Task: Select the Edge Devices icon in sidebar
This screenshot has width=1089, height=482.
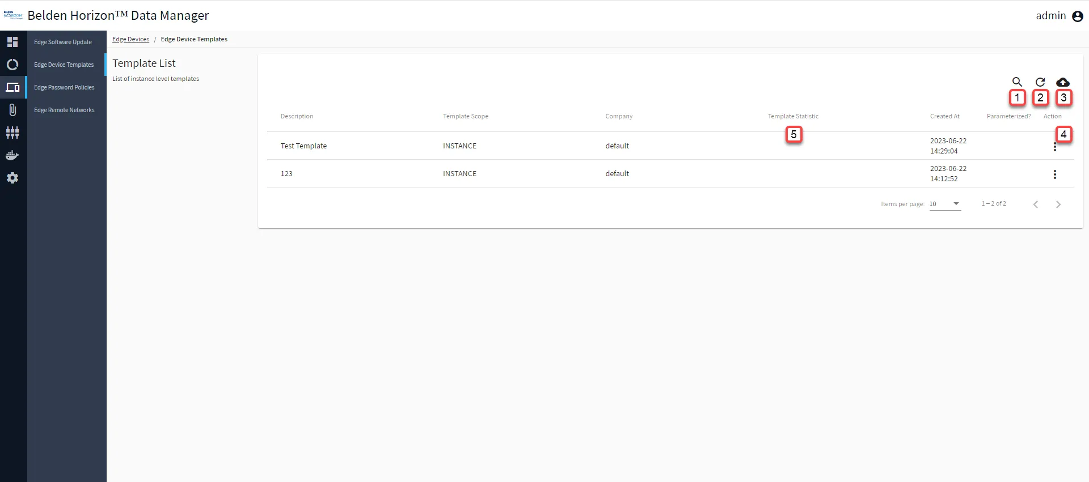Action: point(12,87)
